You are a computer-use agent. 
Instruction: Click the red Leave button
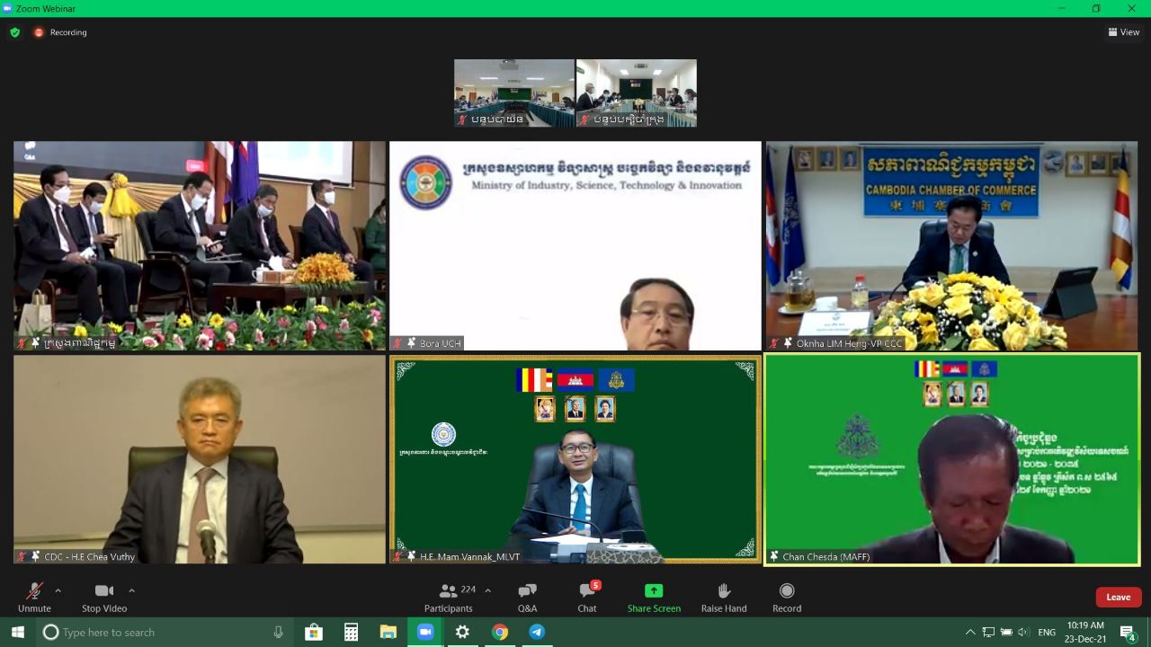pyautogui.click(x=1119, y=597)
